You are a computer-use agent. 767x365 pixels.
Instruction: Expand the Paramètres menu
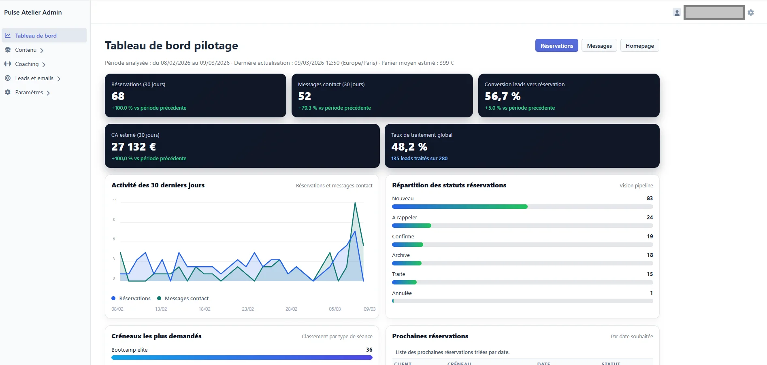(48, 92)
